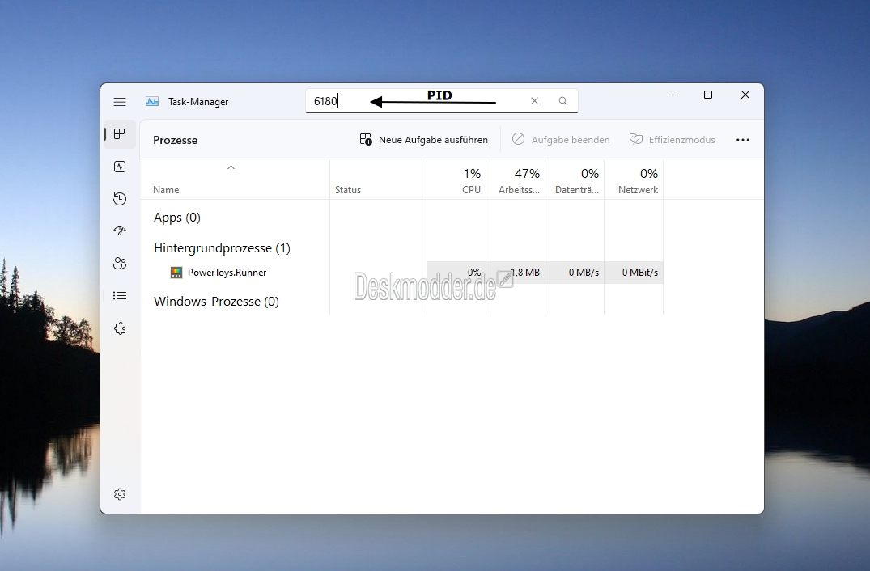This screenshot has width=870, height=571.
Task: Click Aufgabe beenden button
Action: point(561,140)
